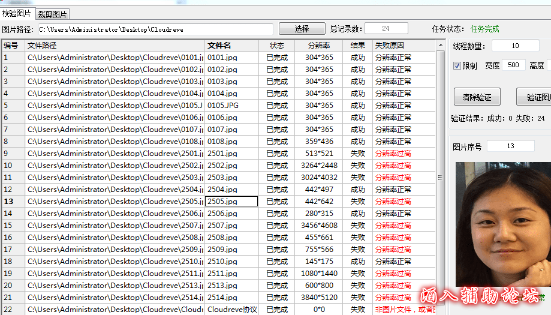Edit the 图片序号 field showing 13
Image resolution: width=551 pixels, height=315 pixels.
pyautogui.click(x=511, y=146)
